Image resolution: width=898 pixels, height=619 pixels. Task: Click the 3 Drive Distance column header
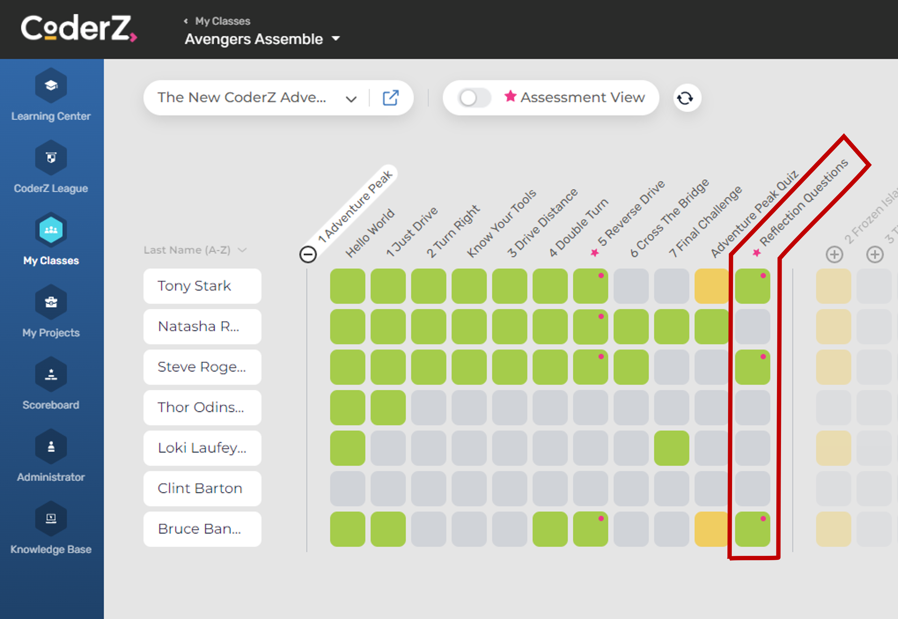(542, 223)
